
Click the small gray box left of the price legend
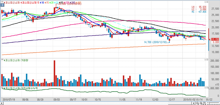pos(2,2)
